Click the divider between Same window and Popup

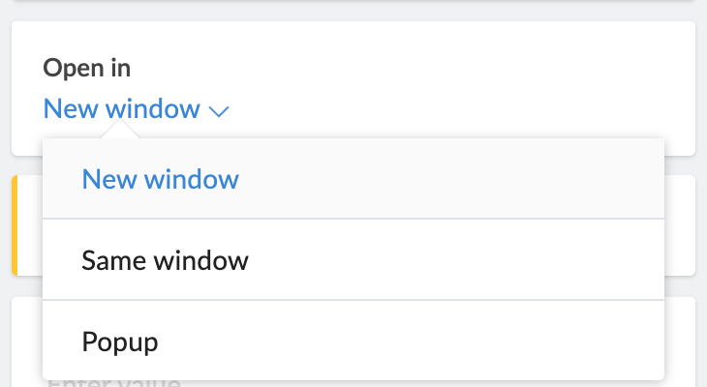tap(353, 300)
